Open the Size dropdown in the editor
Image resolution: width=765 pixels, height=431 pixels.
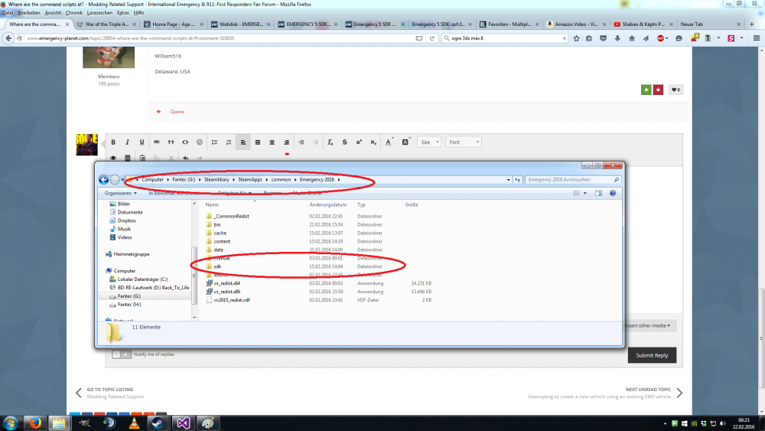[429, 142]
